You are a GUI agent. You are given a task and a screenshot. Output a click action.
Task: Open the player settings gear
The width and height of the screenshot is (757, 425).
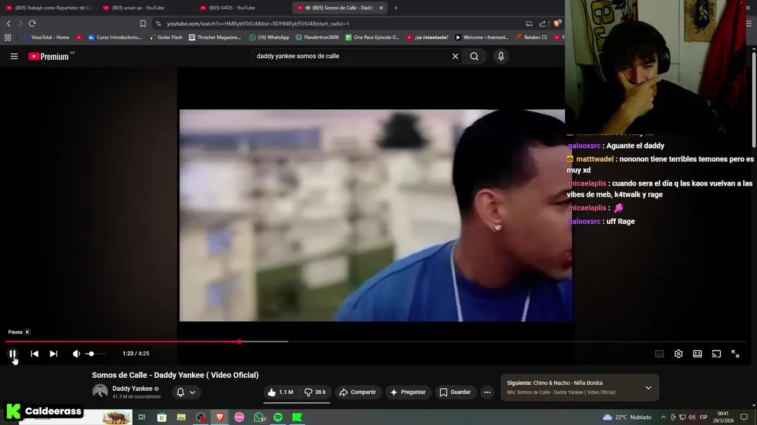click(x=678, y=354)
